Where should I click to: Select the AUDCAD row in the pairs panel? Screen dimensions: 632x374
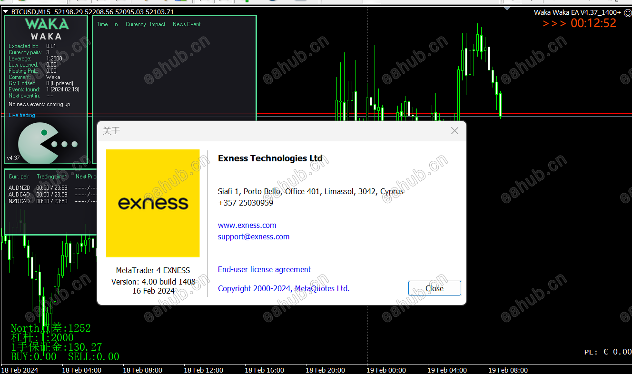pos(52,195)
